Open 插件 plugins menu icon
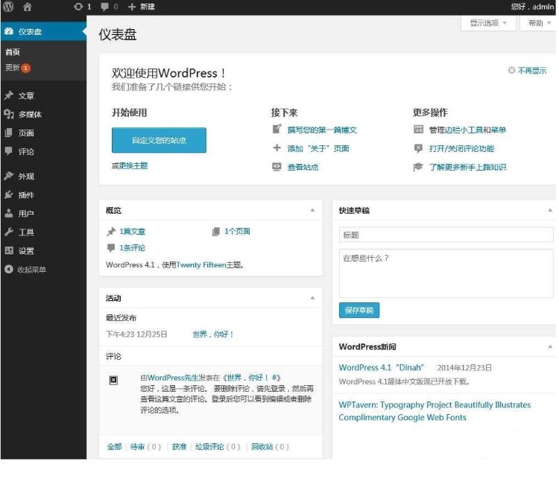The width and height of the screenshot is (559, 479). [9, 194]
